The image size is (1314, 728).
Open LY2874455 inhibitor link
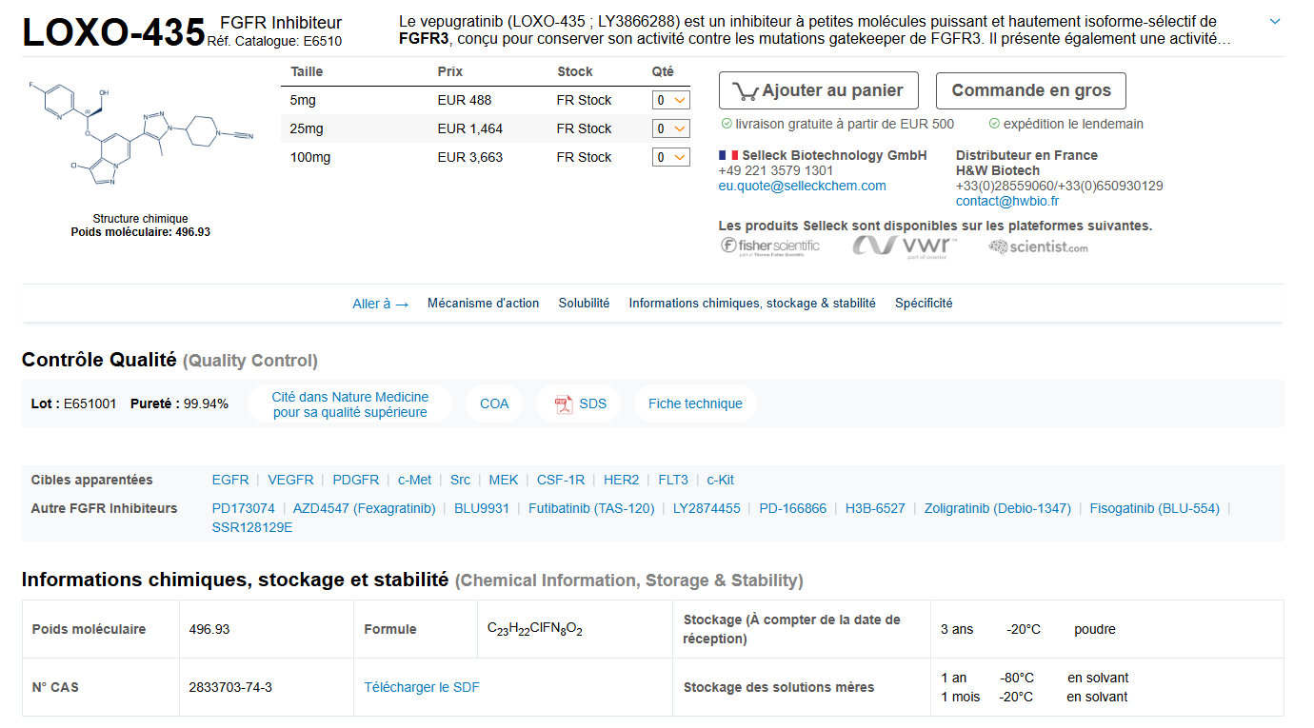(707, 509)
